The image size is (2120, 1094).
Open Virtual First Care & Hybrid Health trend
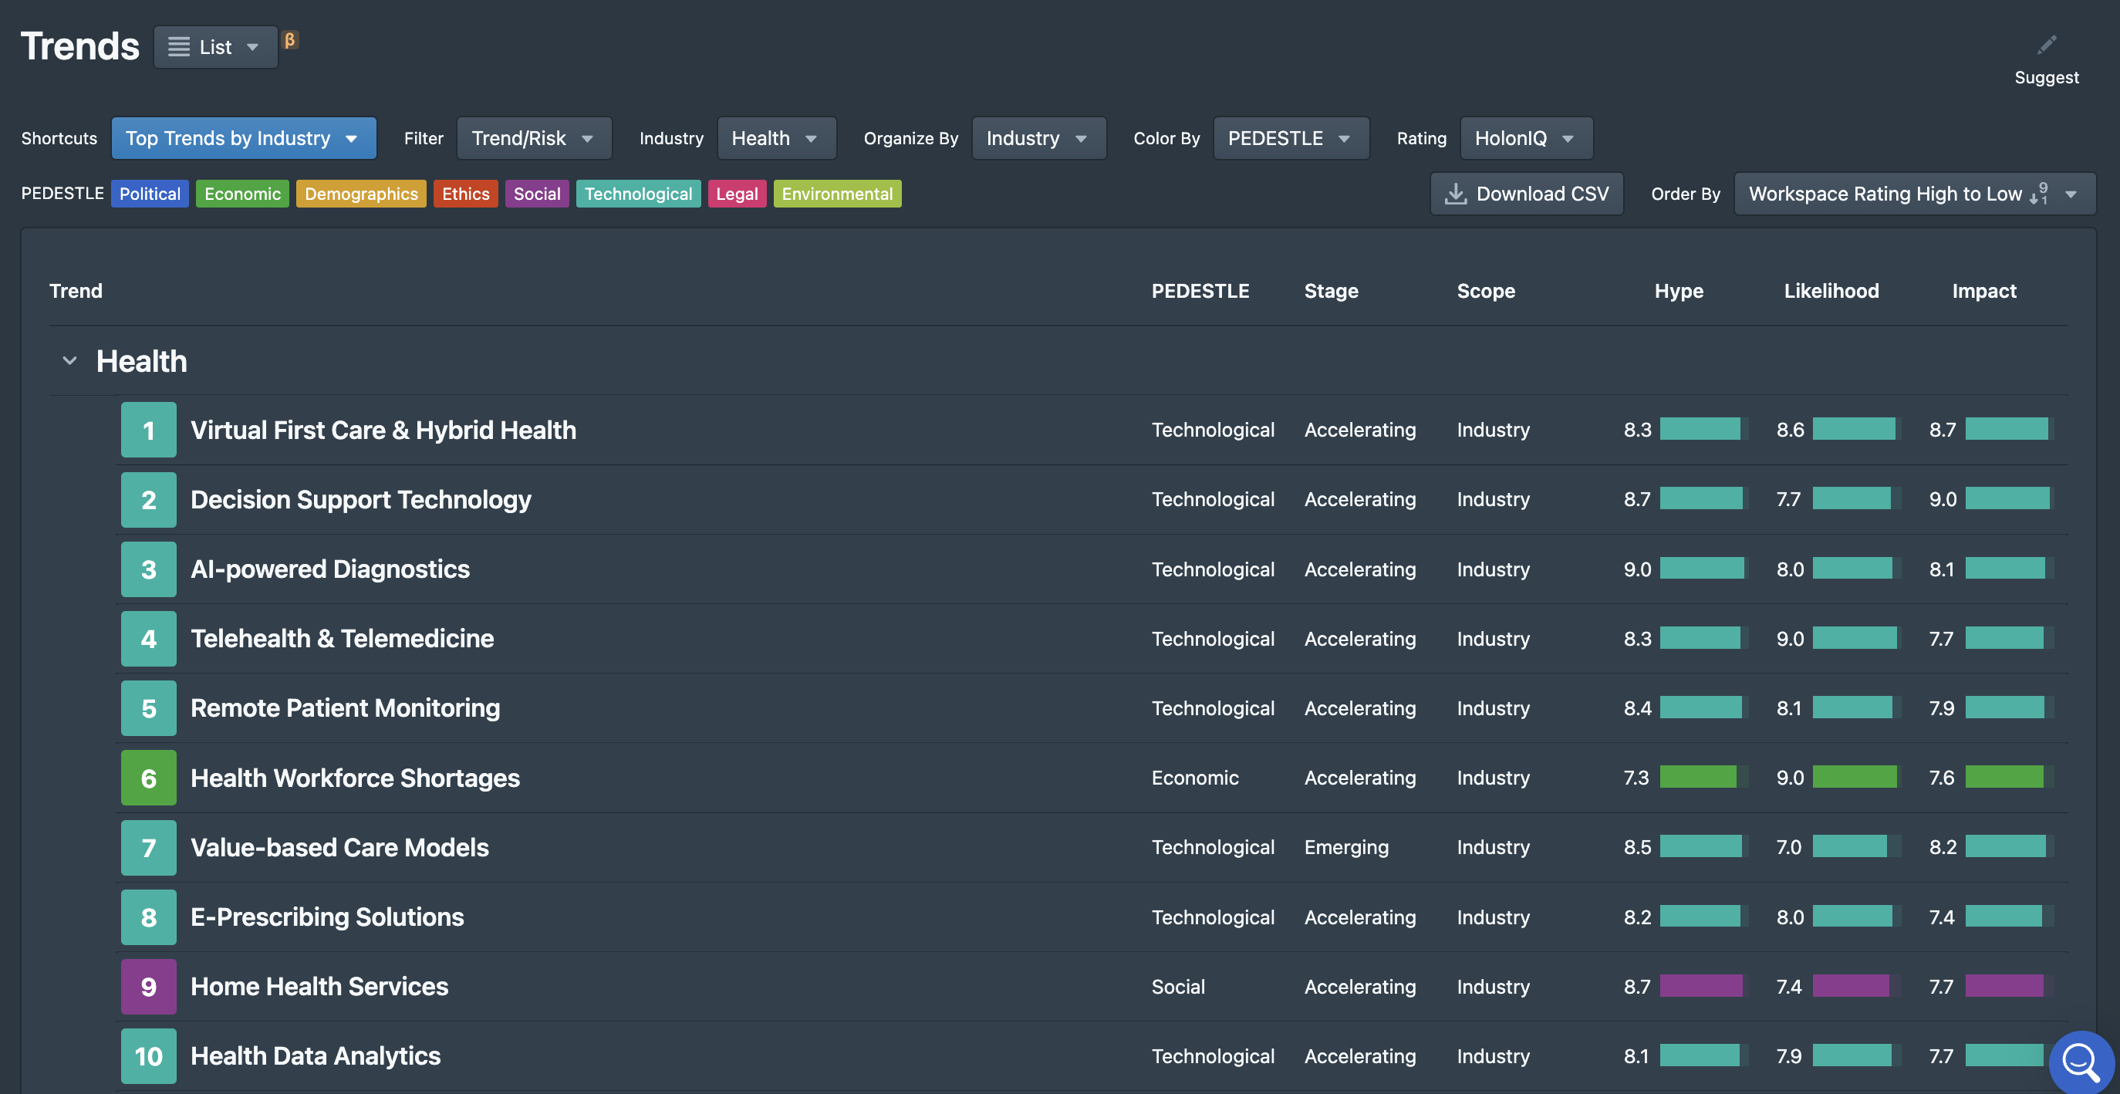[x=383, y=430]
